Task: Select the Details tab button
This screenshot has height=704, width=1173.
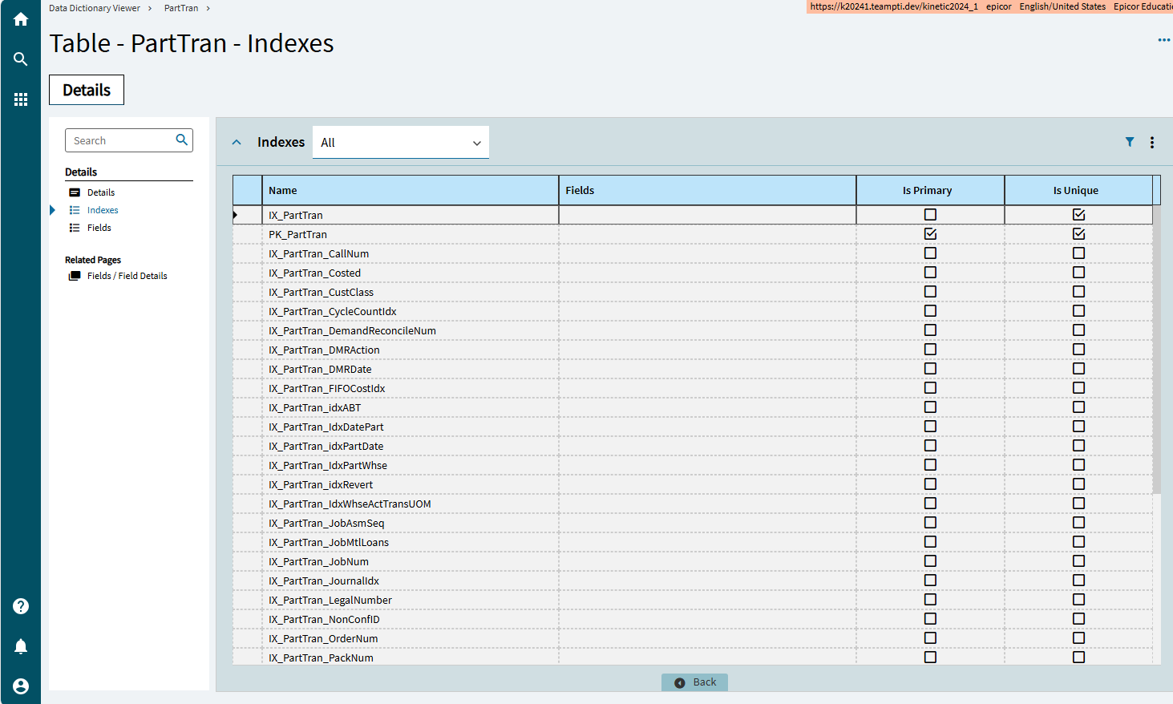Action: [x=87, y=90]
